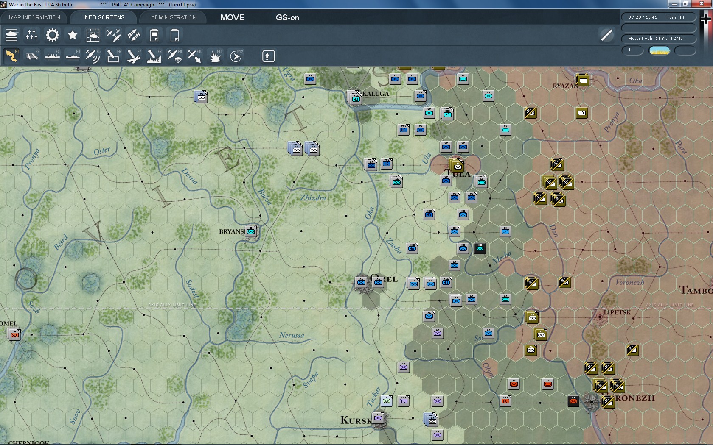Activate the F5 air recon mode
This screenshot has height=445, width=713.
coord(93,56)
